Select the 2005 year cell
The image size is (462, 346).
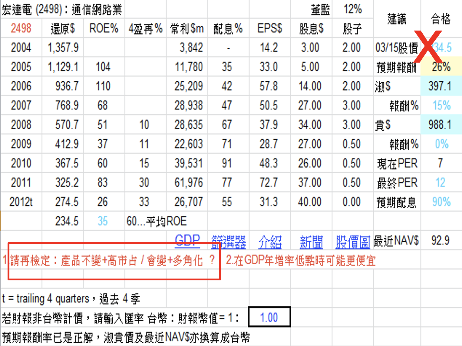tap(21, 67)
